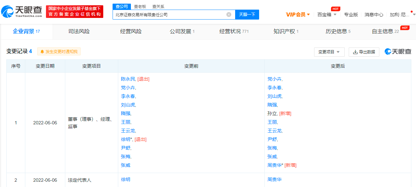Image resolution: width=416 pixels, height=187 pixels.
Task: Click the 天眼一下 search button
Action: pos(247,15)
